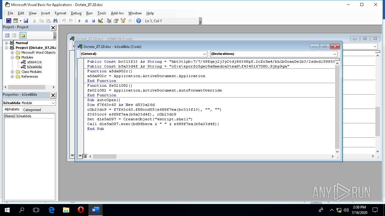Open Object Browser toolbar icon

pyautogui.click(x=123, y=21)
